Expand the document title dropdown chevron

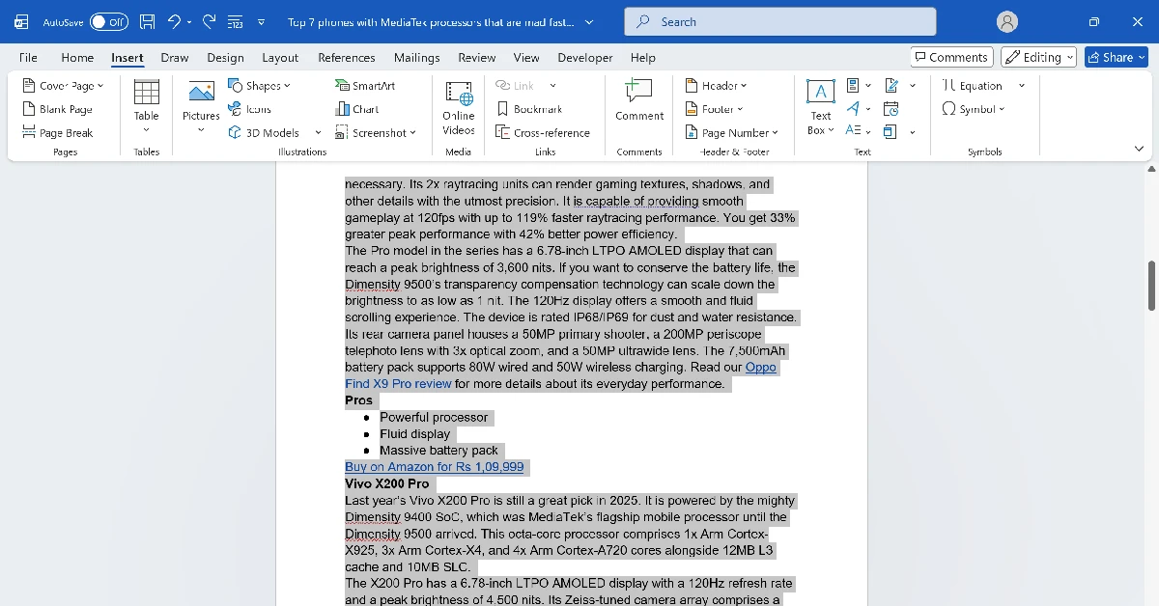click(x=589, y=21)
